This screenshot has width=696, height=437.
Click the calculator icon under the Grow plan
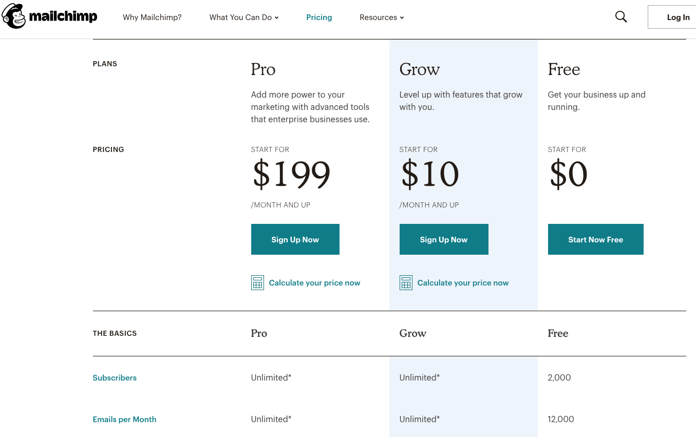[x=406, y=283]
